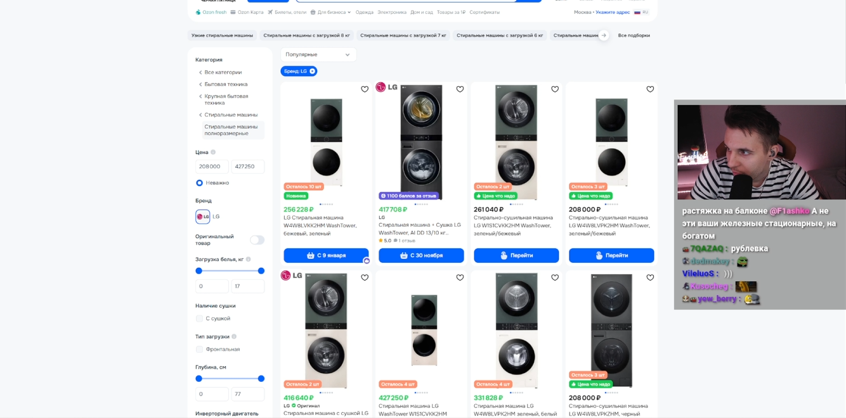Go back to Крупная бытовая техника category
Screen dimensions: 846x418
tap(226, 99)
